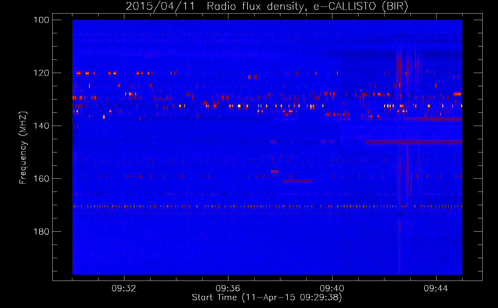Click the 09:36 time tick label
The image size is (498, 308).
point(228,289)
